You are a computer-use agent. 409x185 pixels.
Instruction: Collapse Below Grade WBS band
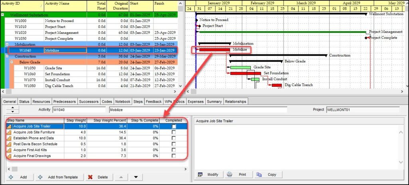(12, 62)
